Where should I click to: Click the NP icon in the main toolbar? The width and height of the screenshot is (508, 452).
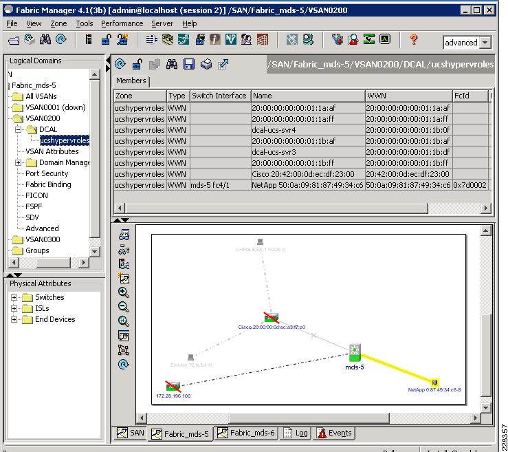[x=231, y=39]
